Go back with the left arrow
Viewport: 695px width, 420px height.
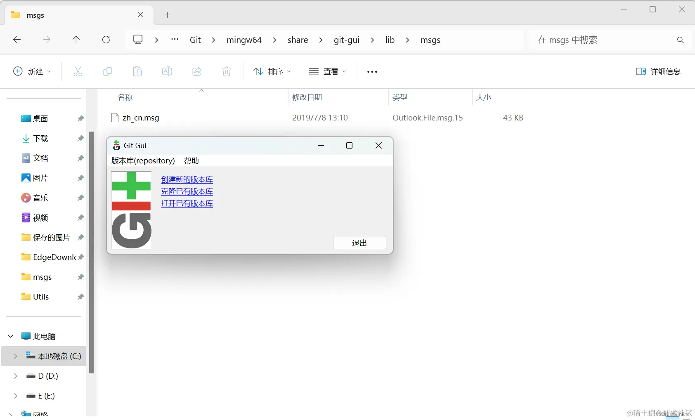click(17, 40)
